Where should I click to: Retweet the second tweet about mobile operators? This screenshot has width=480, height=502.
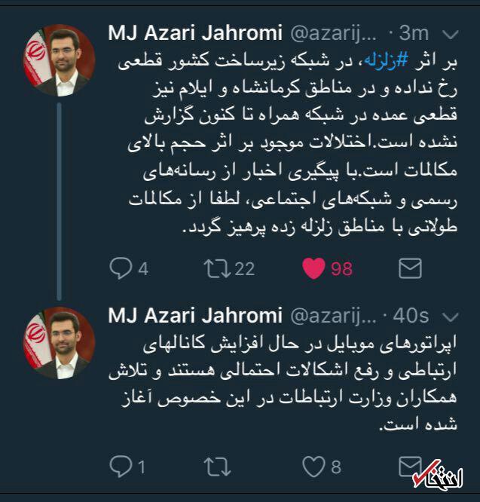click(217, 467)
